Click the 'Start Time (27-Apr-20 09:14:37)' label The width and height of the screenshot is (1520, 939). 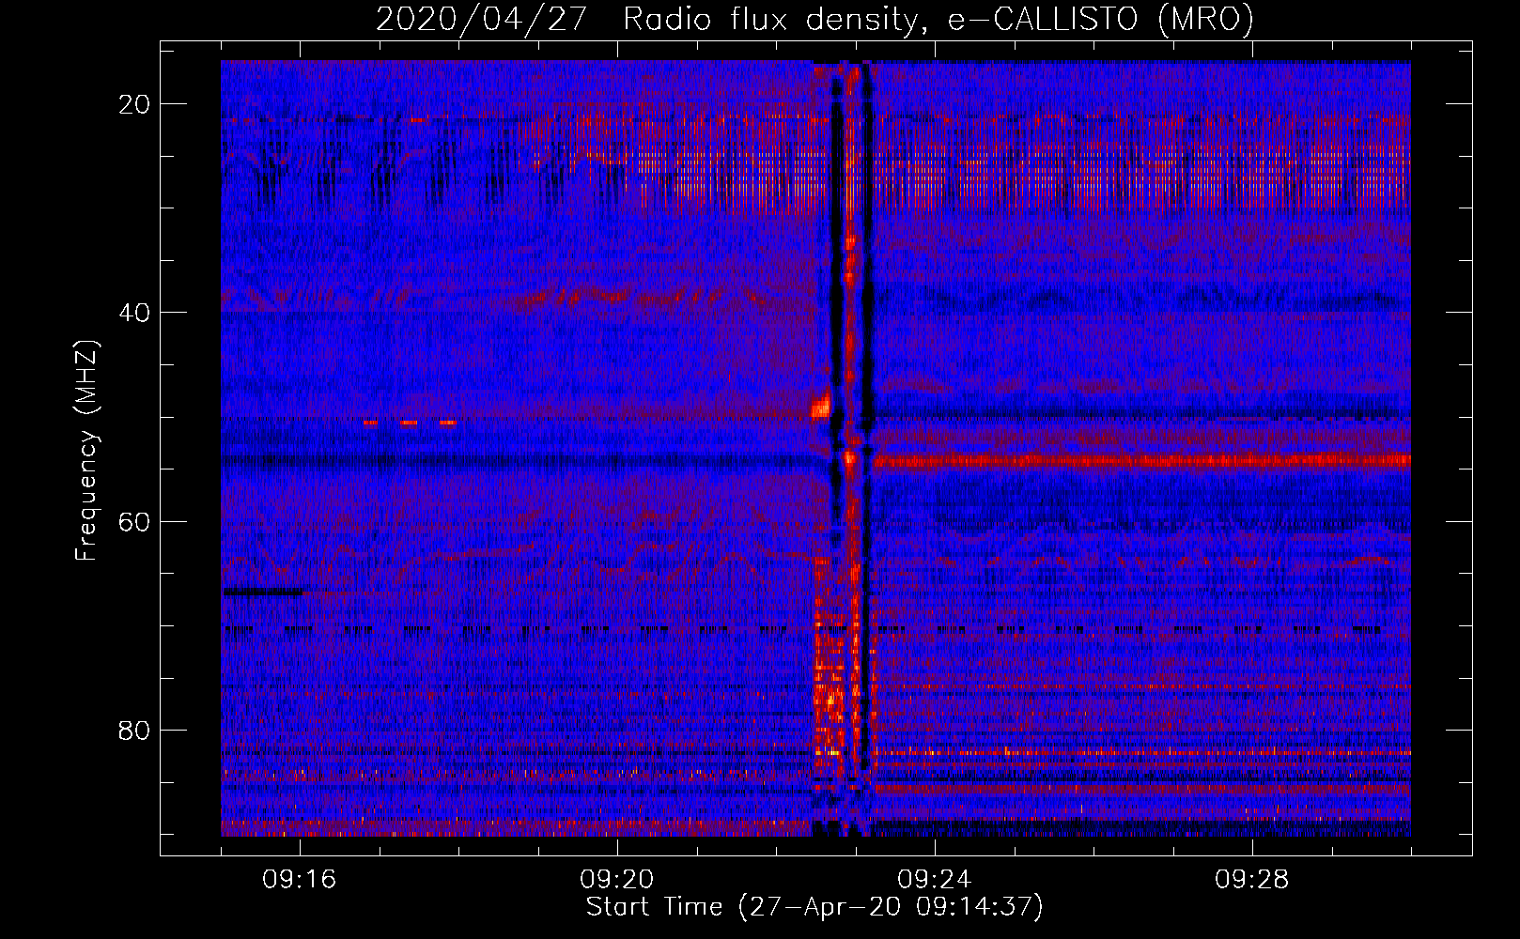point(814,907)
